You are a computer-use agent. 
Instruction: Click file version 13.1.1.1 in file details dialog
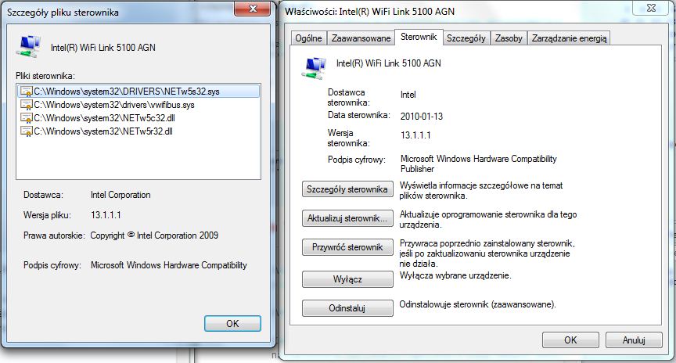tap(106, 215)
